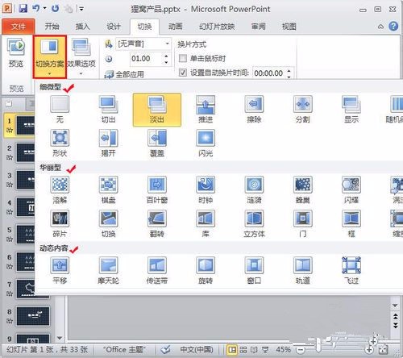Apply the 碎片 shred transition

click(x=60, y=224)
